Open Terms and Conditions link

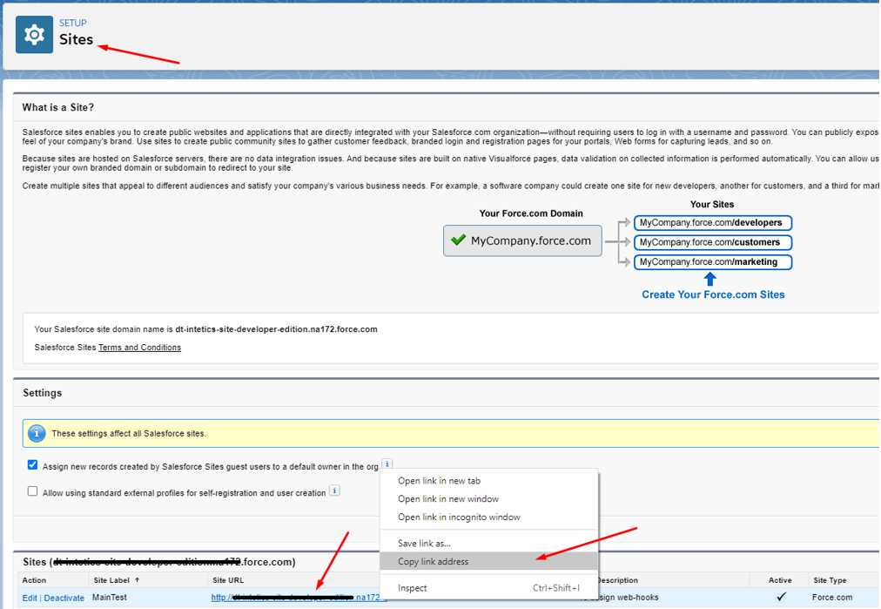pos(139,348)
